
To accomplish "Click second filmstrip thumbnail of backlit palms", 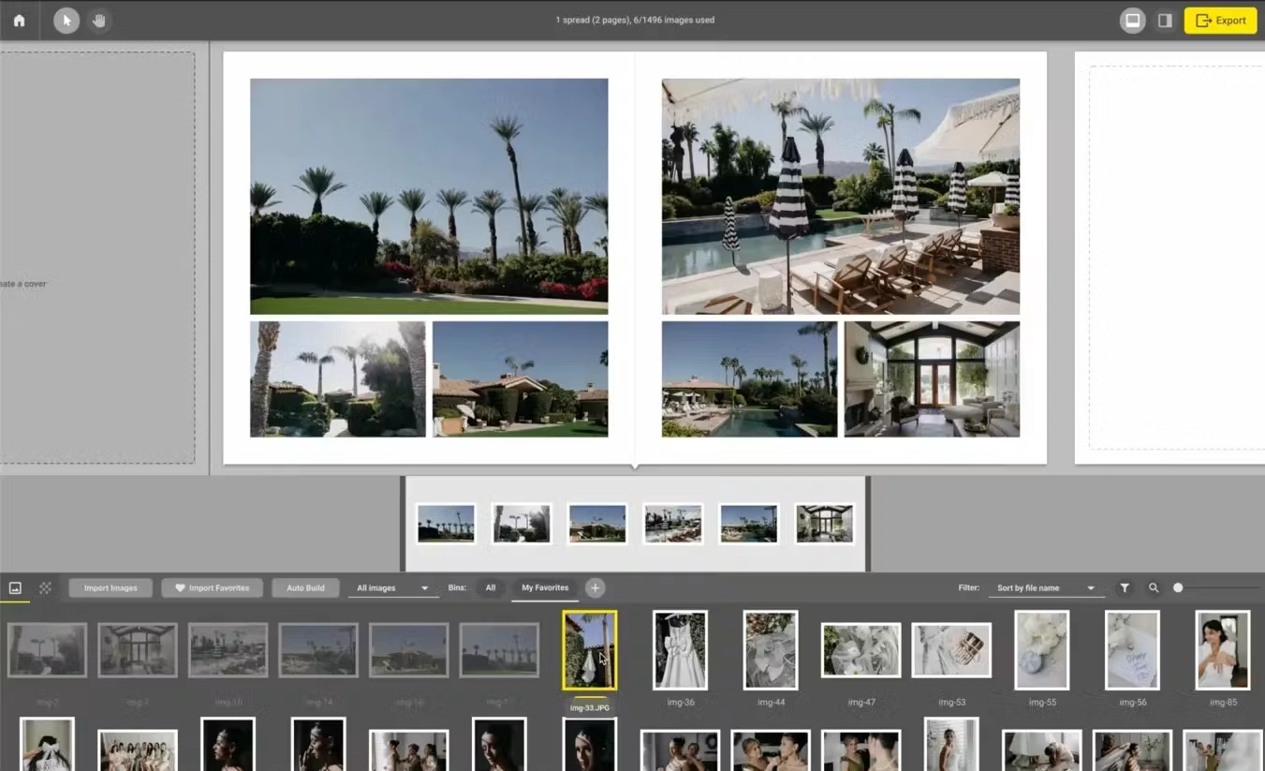I will (522, 524).
